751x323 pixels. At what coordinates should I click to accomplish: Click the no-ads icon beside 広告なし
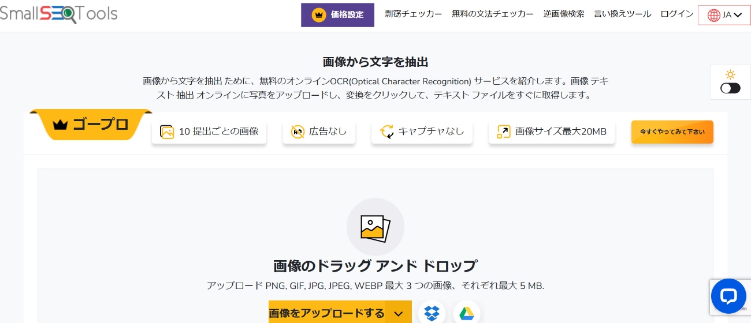coord(298,132)
